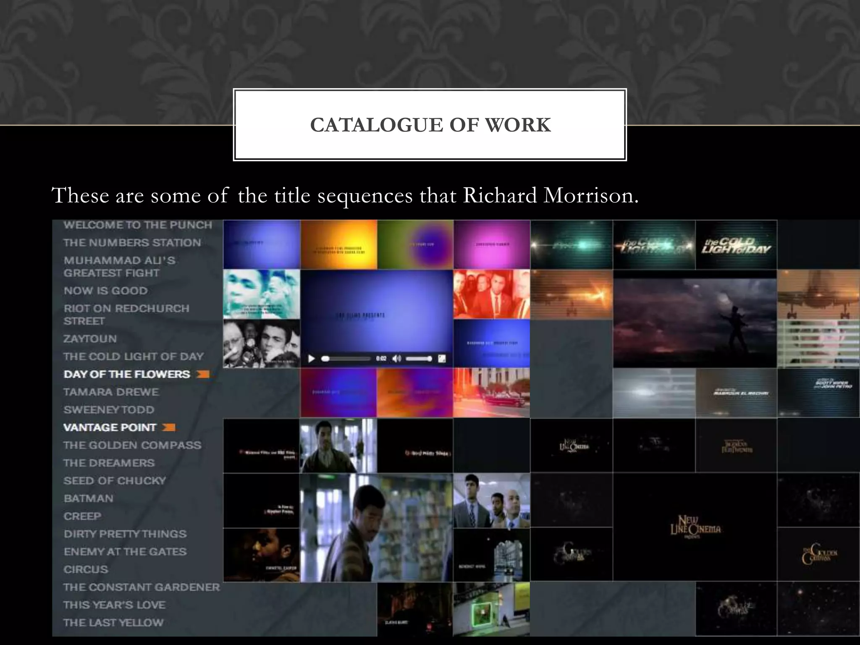Open Sweeney Todd from the list
This screenshot has height=645, width=860.
point(109,410)
